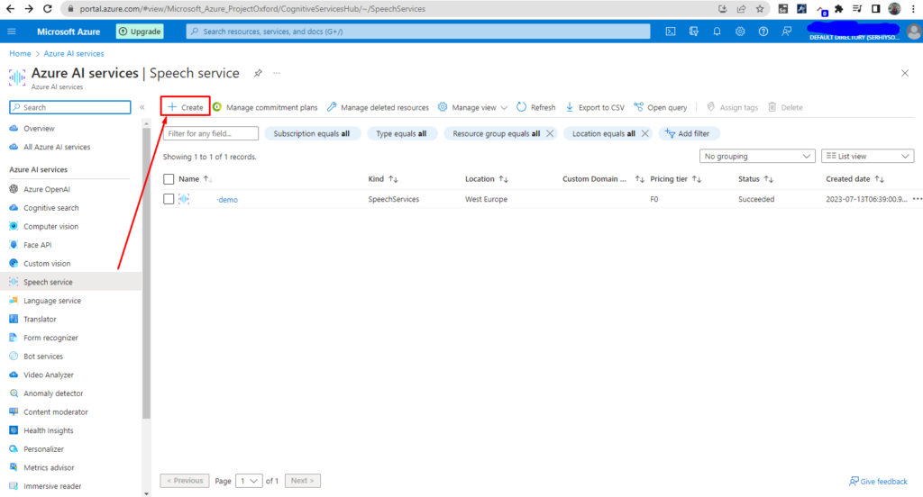The width and height of the screenshot is (923, 497).
Task: Click Give feedback link
Action: 878,481
